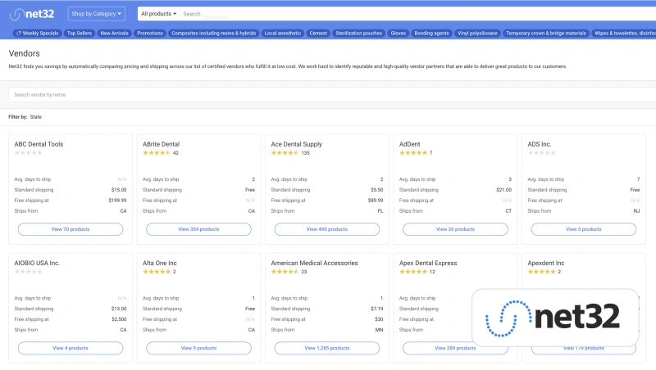Open the Shop by Category dropdown
Screen dimensions: 656x370
pos(97,14)
